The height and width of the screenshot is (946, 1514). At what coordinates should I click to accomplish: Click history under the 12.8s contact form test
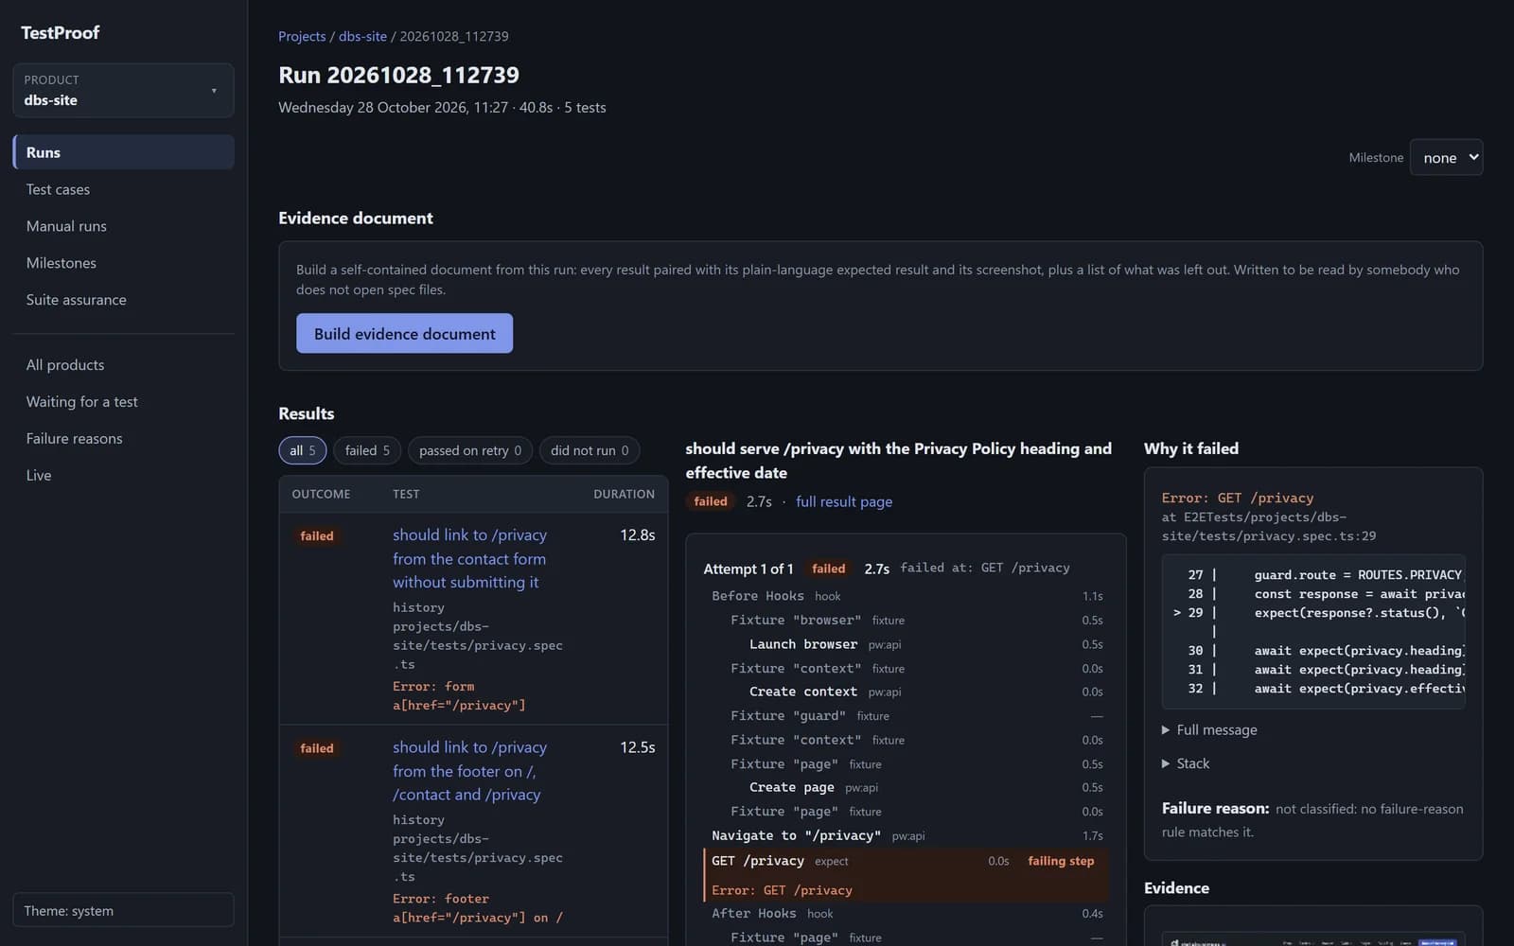point(418,607)
